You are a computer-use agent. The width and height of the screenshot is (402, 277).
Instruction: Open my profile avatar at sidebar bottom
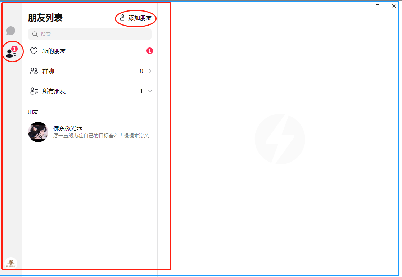tap(11, 263)
